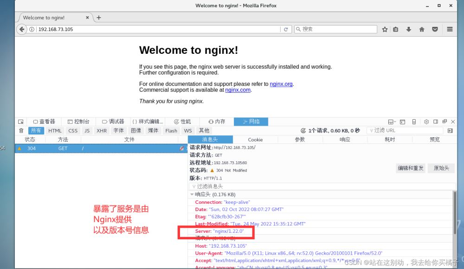Click the headers panel vertical scrollbar
This screenshot has height=269, width=464.
[455, 213]
